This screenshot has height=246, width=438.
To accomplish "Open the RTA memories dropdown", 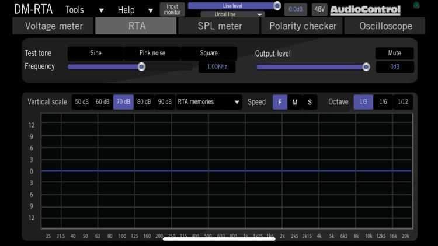I will pos(209,102).
